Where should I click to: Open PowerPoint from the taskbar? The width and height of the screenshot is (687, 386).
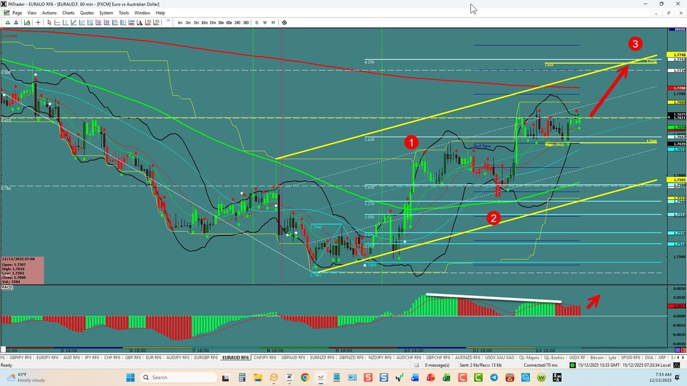point(431,377)
